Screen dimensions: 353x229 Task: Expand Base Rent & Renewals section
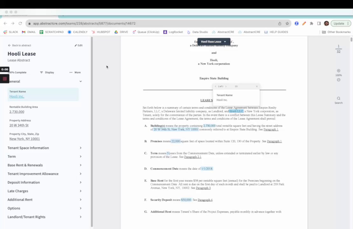pos(45,165)
